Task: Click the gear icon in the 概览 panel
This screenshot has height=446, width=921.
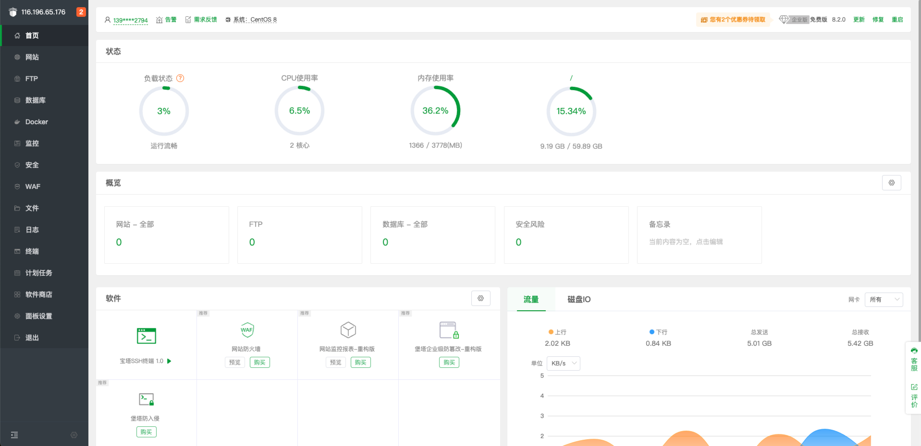Action: (x=891, y=183)
